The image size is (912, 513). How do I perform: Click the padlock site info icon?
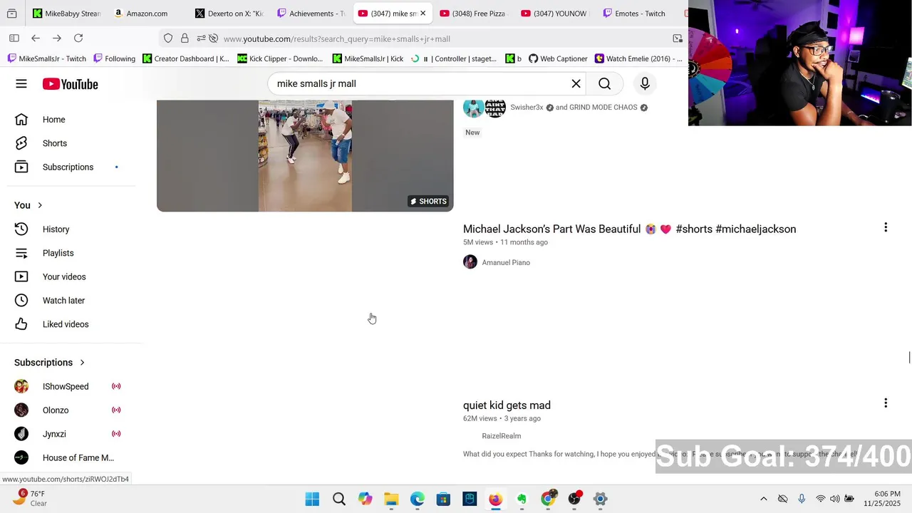point(185,38)
